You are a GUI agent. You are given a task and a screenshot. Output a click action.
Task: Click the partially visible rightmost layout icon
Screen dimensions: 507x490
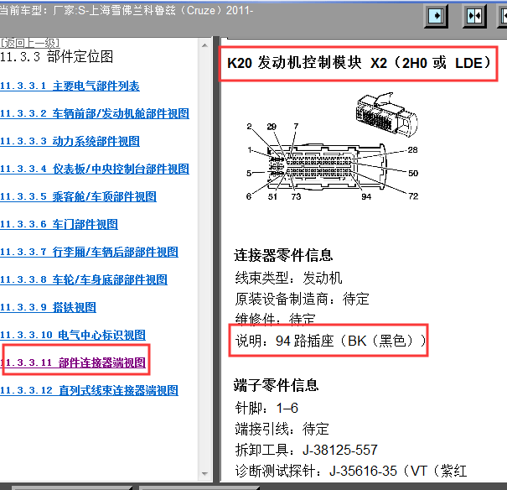(503, 16)
